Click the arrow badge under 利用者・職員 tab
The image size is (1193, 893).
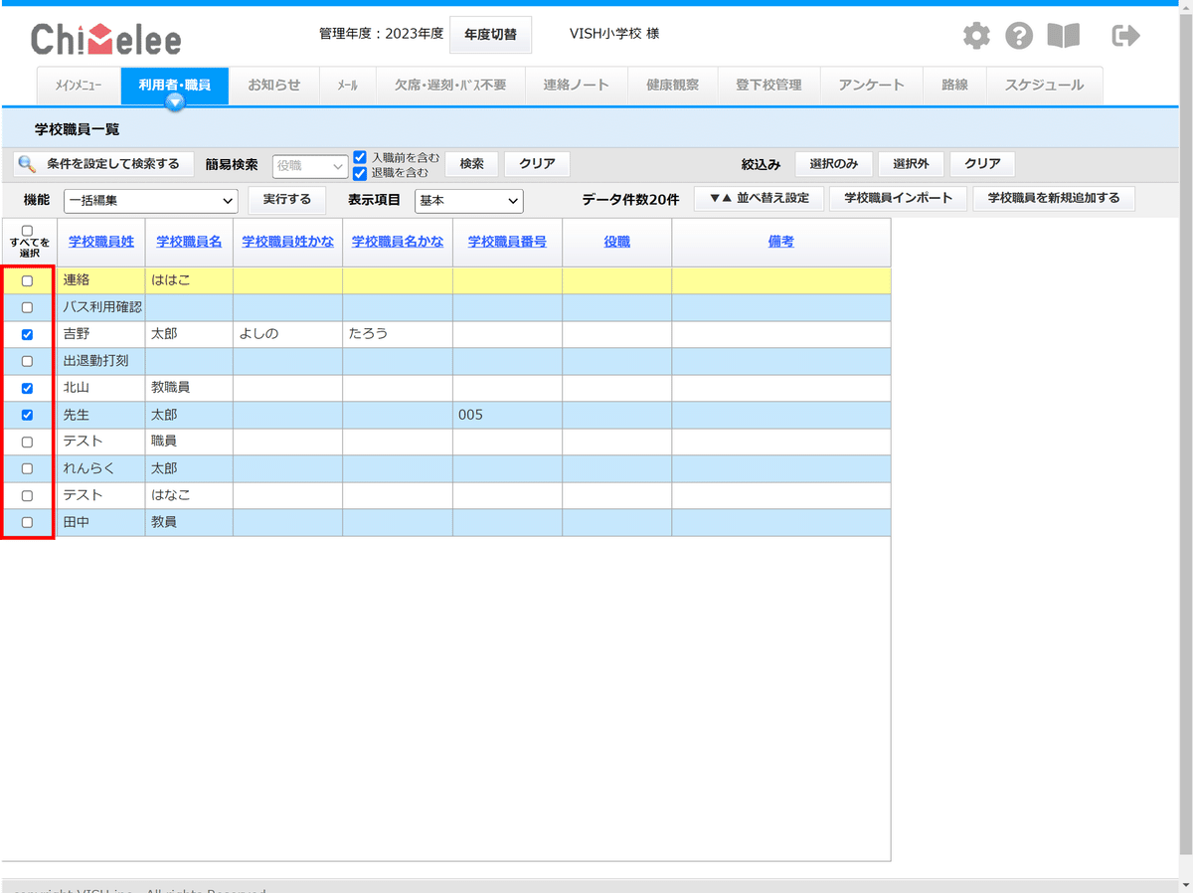click(x=175, y=100)
